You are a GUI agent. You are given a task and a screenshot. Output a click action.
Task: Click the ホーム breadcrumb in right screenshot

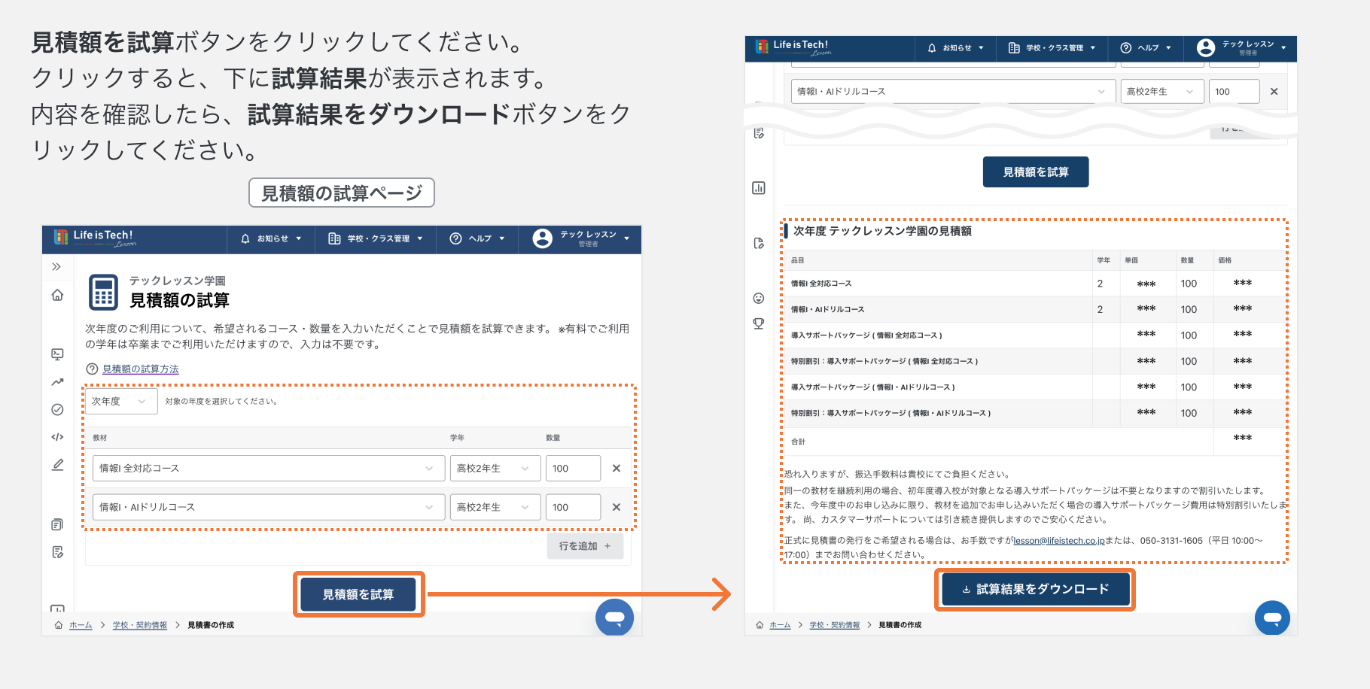(x=780, y=625)
